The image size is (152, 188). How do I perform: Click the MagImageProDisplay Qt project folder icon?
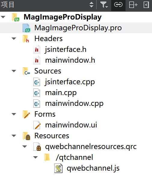[16, 17]
